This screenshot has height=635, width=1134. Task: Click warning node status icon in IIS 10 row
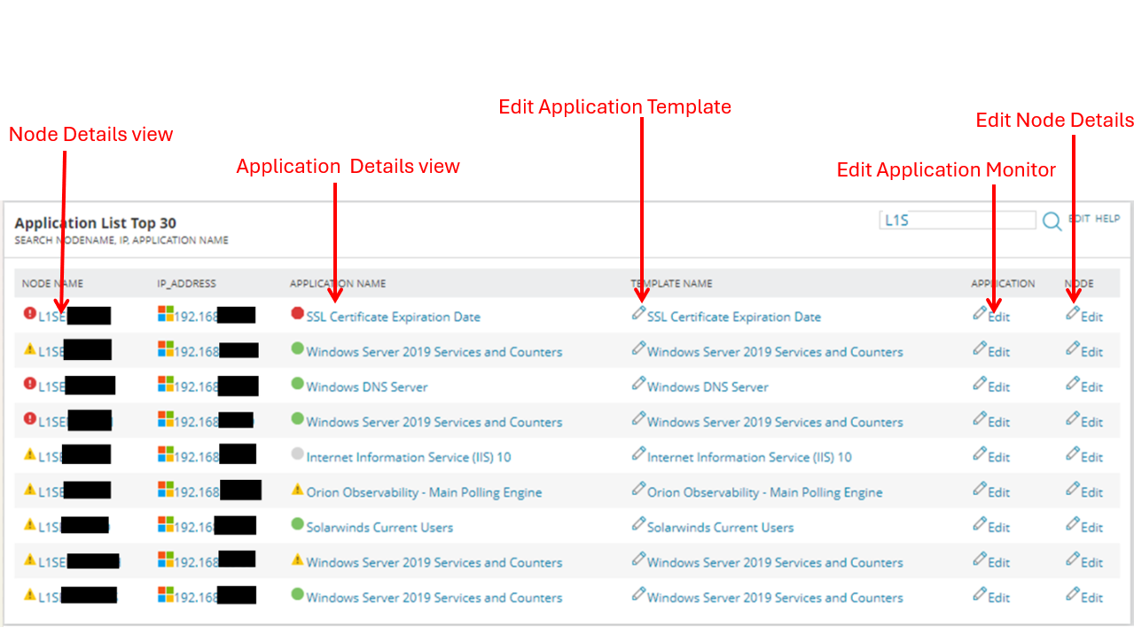click(x=30, y=453)
